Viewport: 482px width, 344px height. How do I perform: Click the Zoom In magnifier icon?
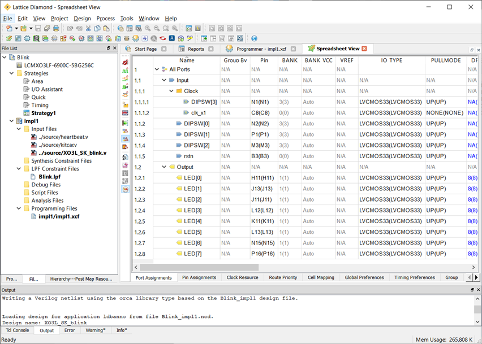[x=148, y=29]
